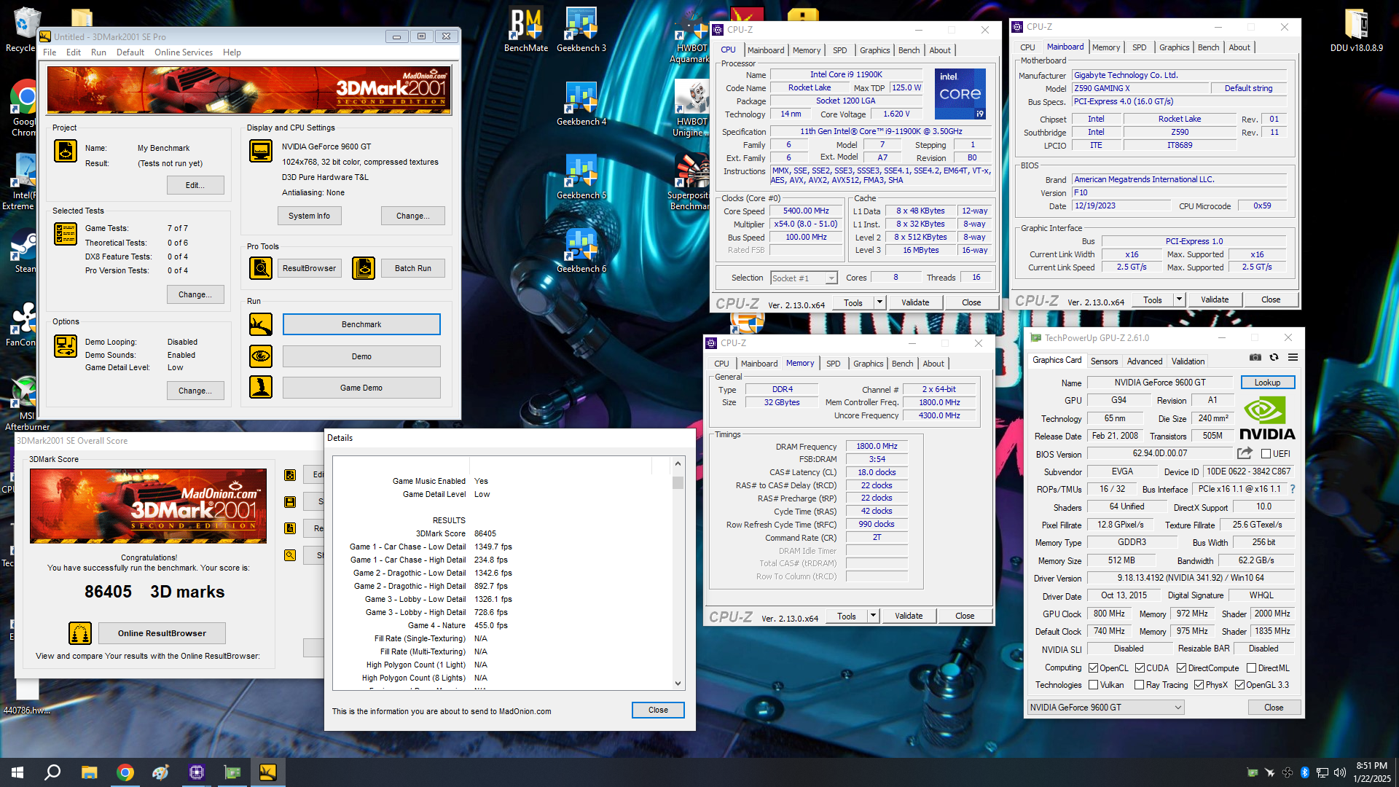Screen dimensions: 1399x787
Task: Toggle the Vulkan checkbox
Action: pyautogui.click(x=1093, y=685)
